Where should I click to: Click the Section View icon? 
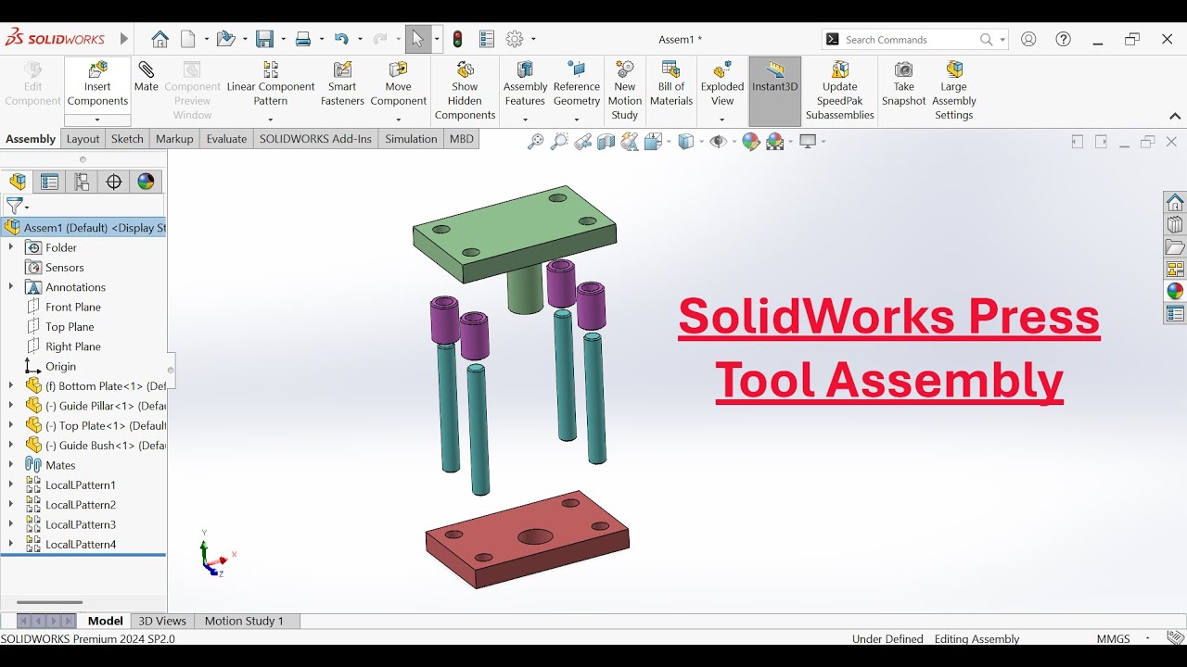(x=606, y=142)
